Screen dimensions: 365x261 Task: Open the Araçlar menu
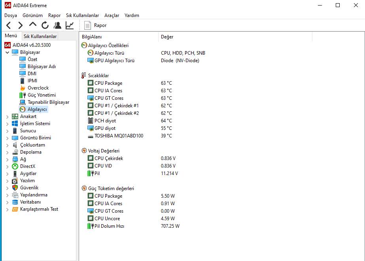click(112, 15)
